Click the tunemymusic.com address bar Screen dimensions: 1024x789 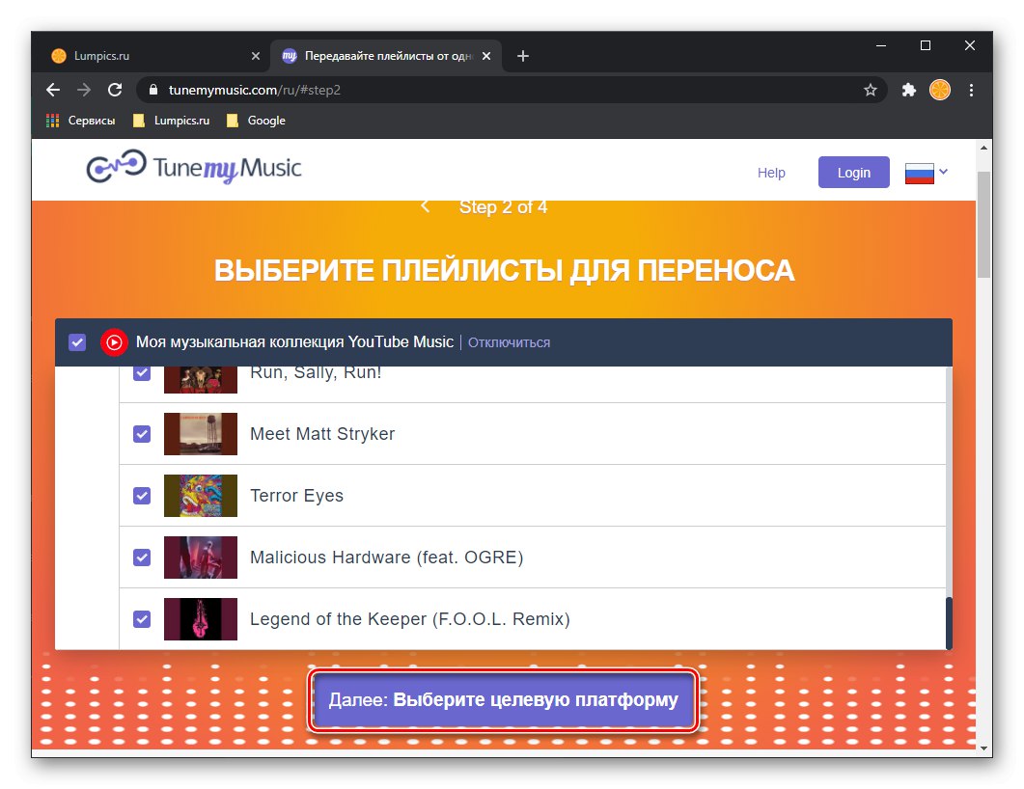(x=510, y=90)
